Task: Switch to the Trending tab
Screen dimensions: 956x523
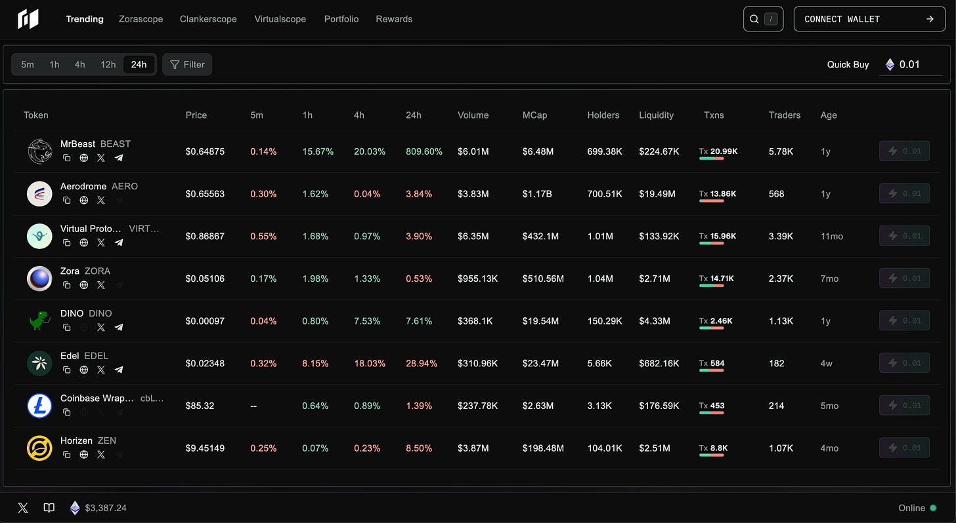Action: click(85, 19)
